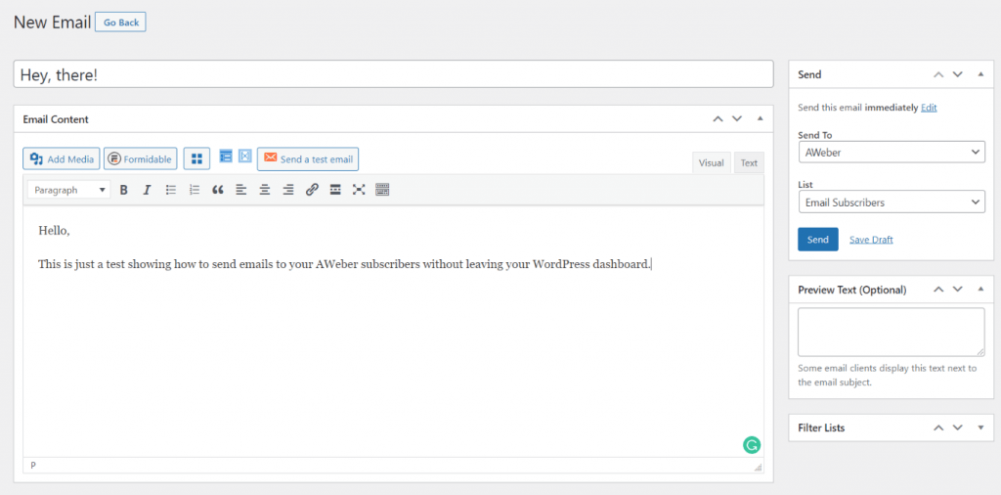Move the Send panel down
This screenshot has height=495, width=1001.
958,74
